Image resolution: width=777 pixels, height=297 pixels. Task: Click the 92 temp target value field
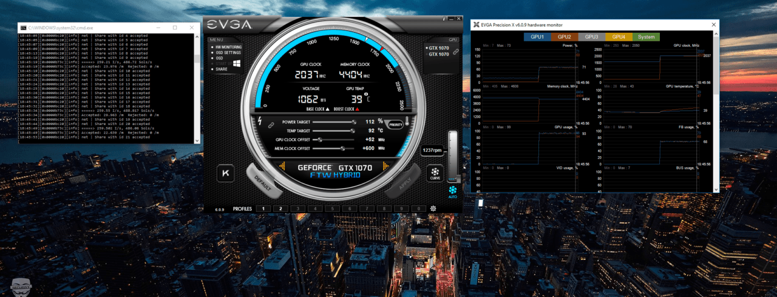click(371, 130)
